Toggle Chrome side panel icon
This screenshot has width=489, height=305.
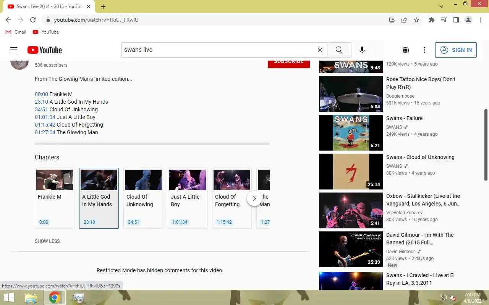(456, 20)
